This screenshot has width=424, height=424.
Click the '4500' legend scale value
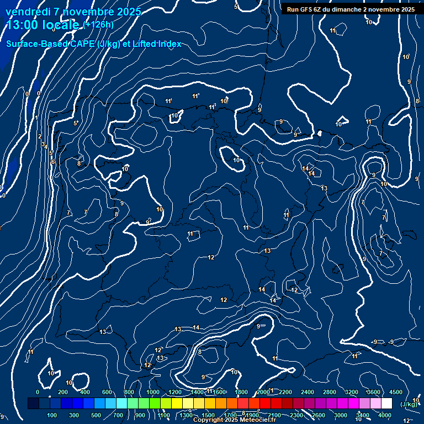coord(396,392)
